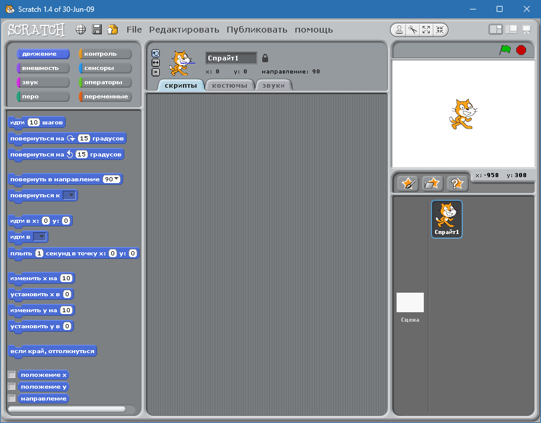Paint a new sprite
The height and width of the screenshot is (423, 541).
coord(407,183)
